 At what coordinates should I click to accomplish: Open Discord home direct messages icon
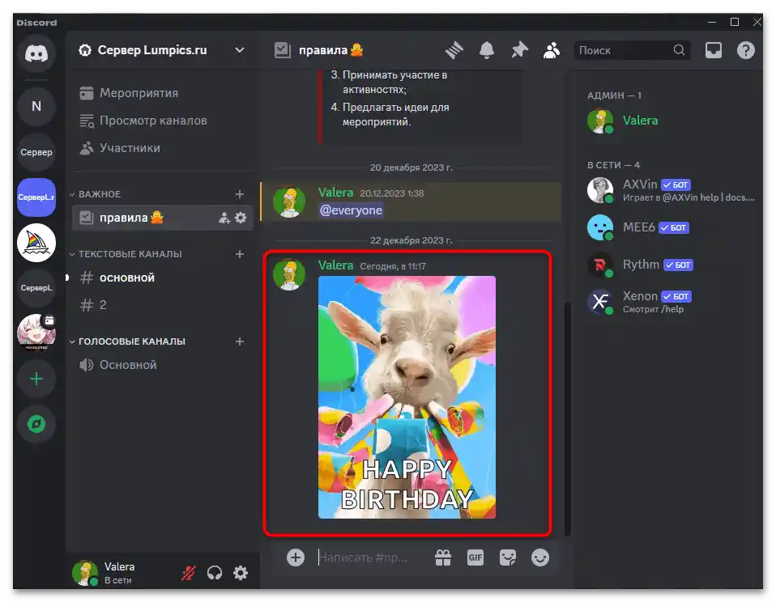pyautogui.click(x=36, y=53)
